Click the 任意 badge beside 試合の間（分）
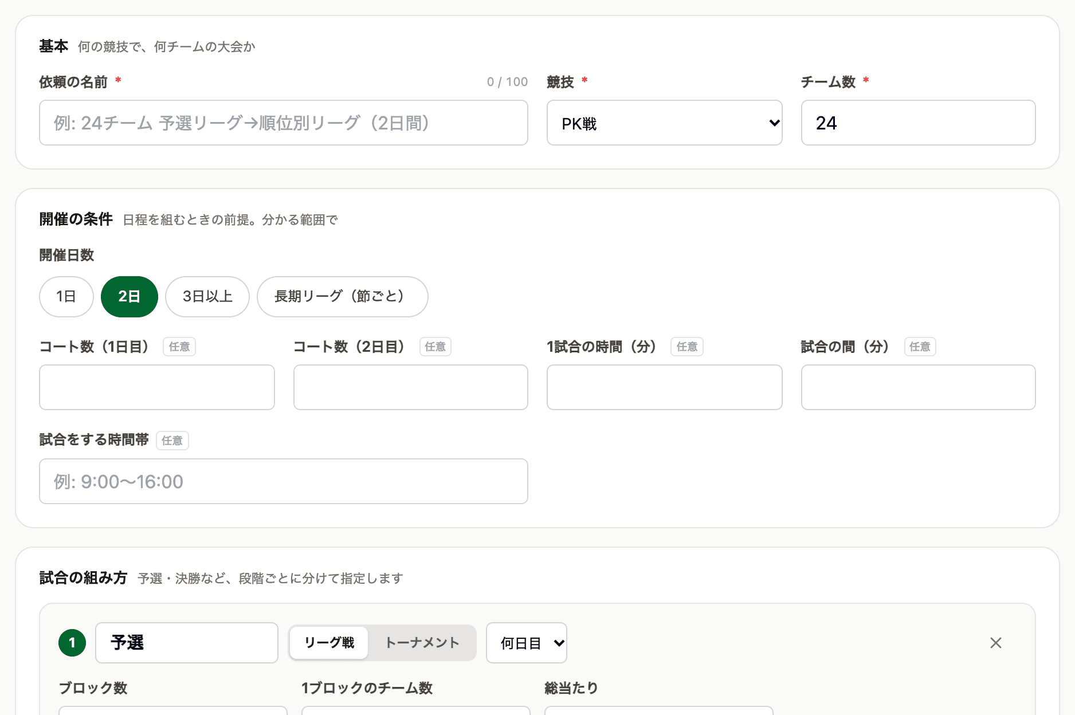 point(920,347)
